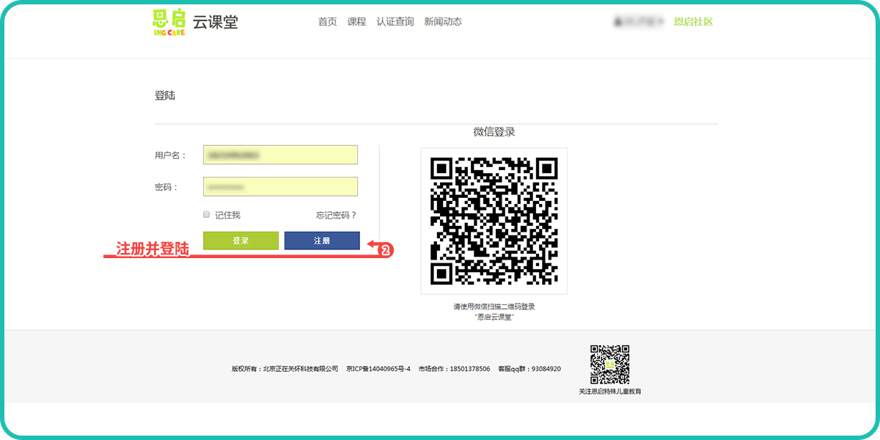Click the footer QR code for 恩启特殊儿童教育
Image resolution: width=880 pixels, height=440 pixels.
[610, 364]
